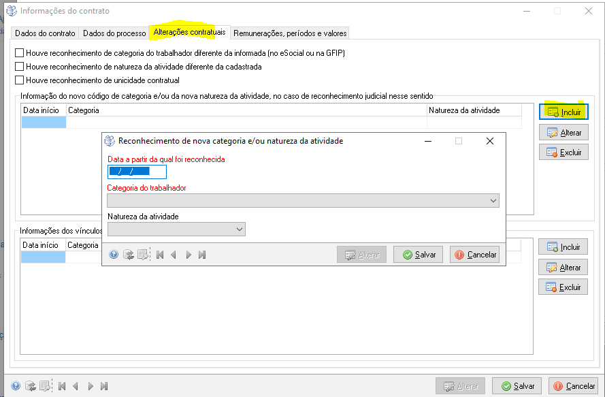Focus the 'Data a partir da qual' date field
The width and height of the screenshot is (605, 397).
point(137,172)
